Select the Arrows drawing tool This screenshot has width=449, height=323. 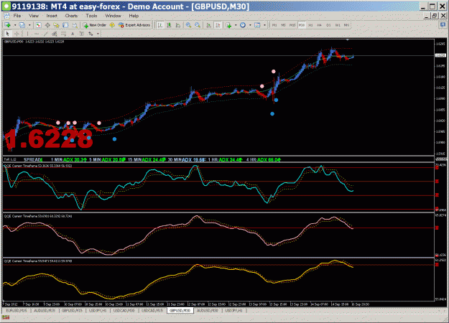pyautogui.click(x=91, y=34)
